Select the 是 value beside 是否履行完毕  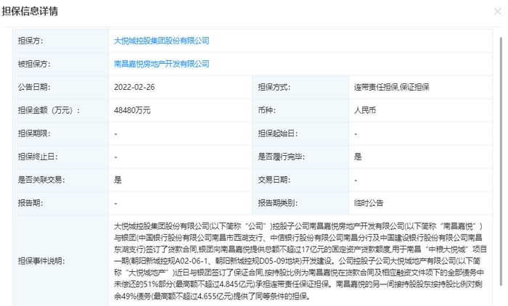[358, 157]
